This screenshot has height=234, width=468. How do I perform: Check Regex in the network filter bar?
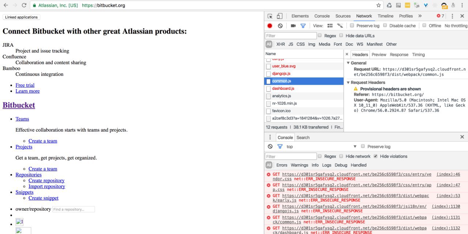point(320,35)
